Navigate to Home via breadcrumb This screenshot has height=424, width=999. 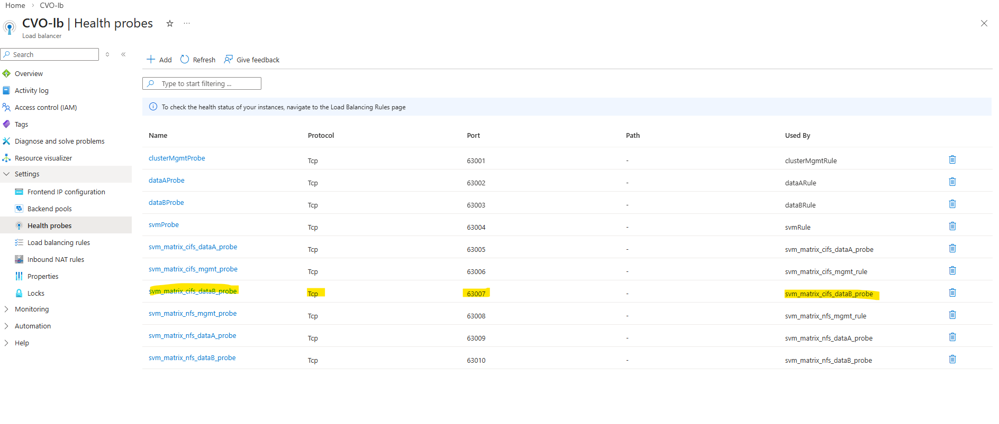[x=15, y=5]
